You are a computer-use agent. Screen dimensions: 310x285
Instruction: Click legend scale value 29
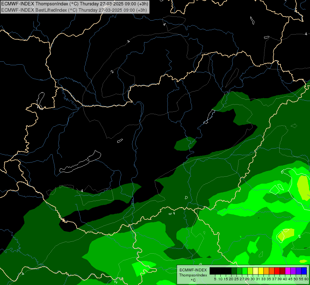click(x=247, y=279)
